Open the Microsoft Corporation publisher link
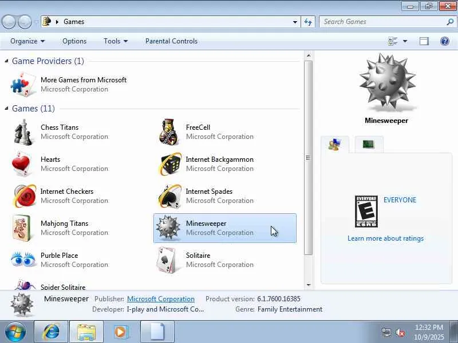Image resolution: width=458 pixels, height=343 pixels. (x=161, y=299)
